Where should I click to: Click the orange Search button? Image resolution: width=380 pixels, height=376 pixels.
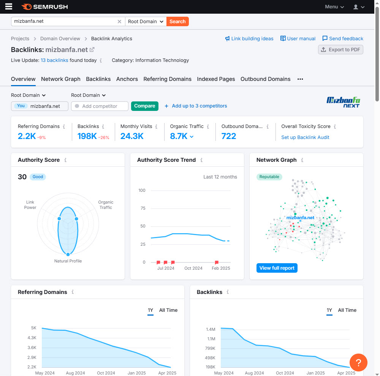coord(177,22)
